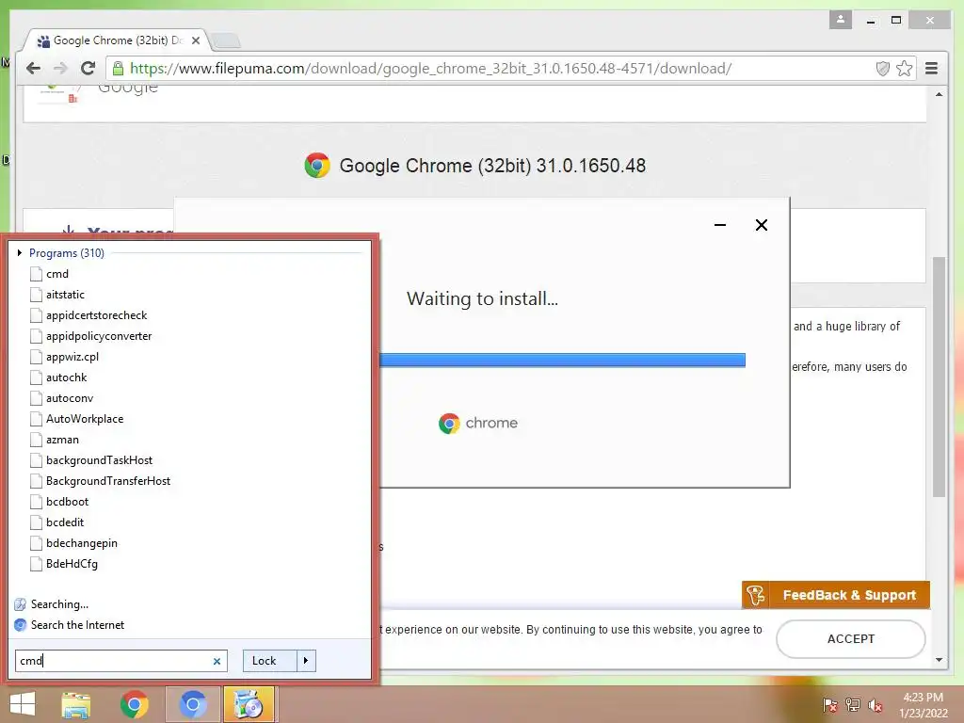Close the Google Chrome (32bit) tab

pos(196,40)
